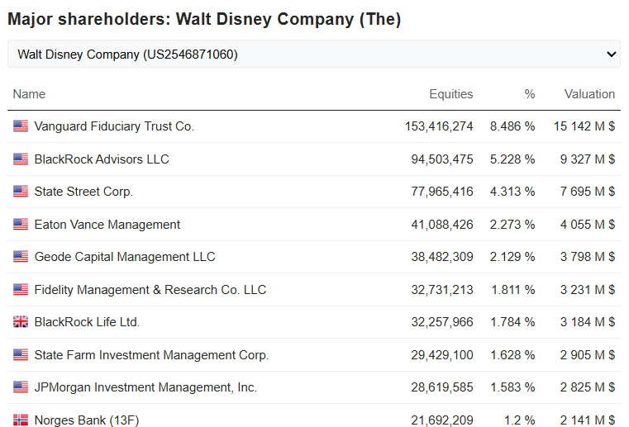
Task: Click US flag icon beside Vanguard Fiduciary Trust
Action: pyautogui.click(x=21, y=126)
